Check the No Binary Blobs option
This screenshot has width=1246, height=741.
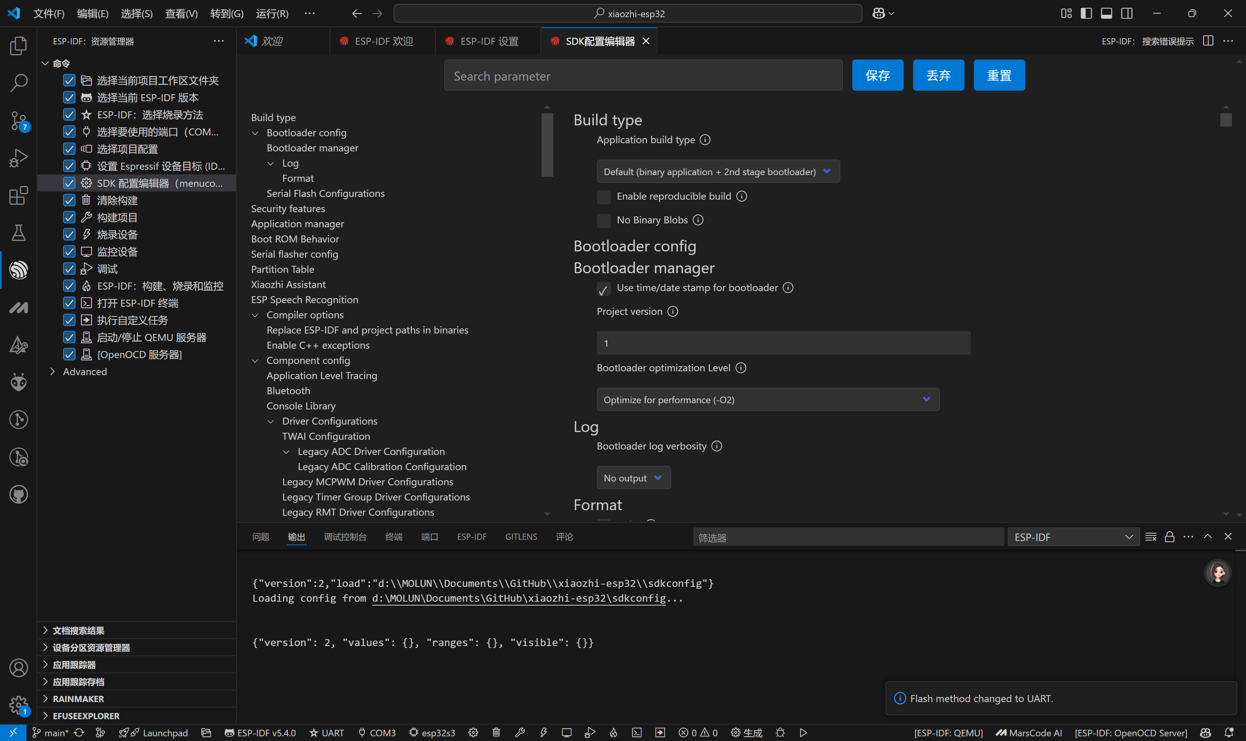(x=604, y=220)
